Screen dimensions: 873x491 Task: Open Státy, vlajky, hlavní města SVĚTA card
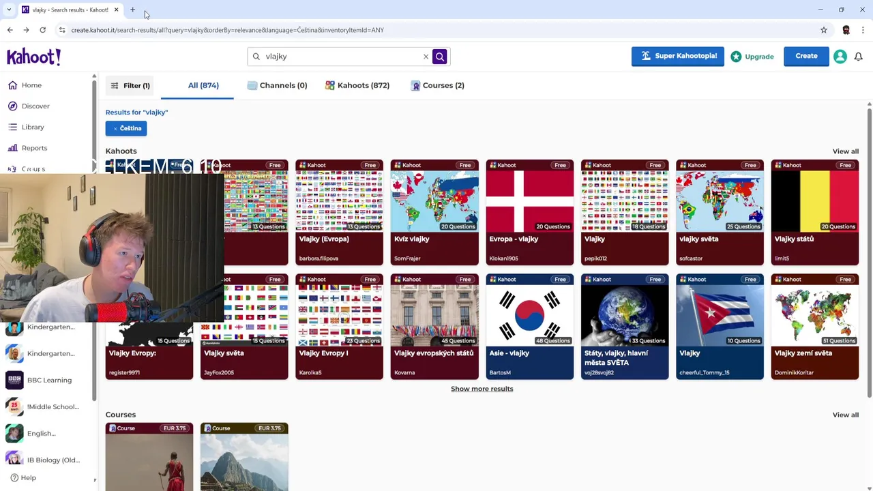[625, 327]
